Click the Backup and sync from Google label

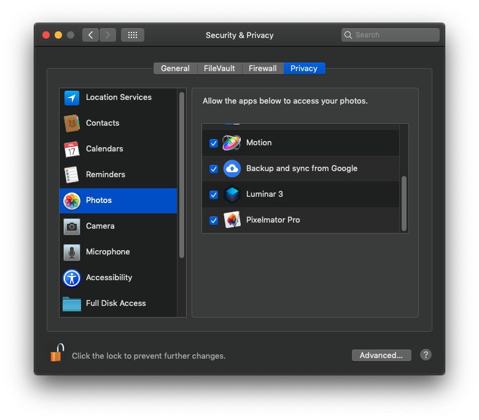coord(302,169)
